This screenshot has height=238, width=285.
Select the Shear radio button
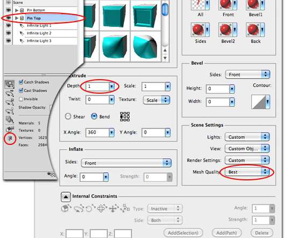click(68, 116)
